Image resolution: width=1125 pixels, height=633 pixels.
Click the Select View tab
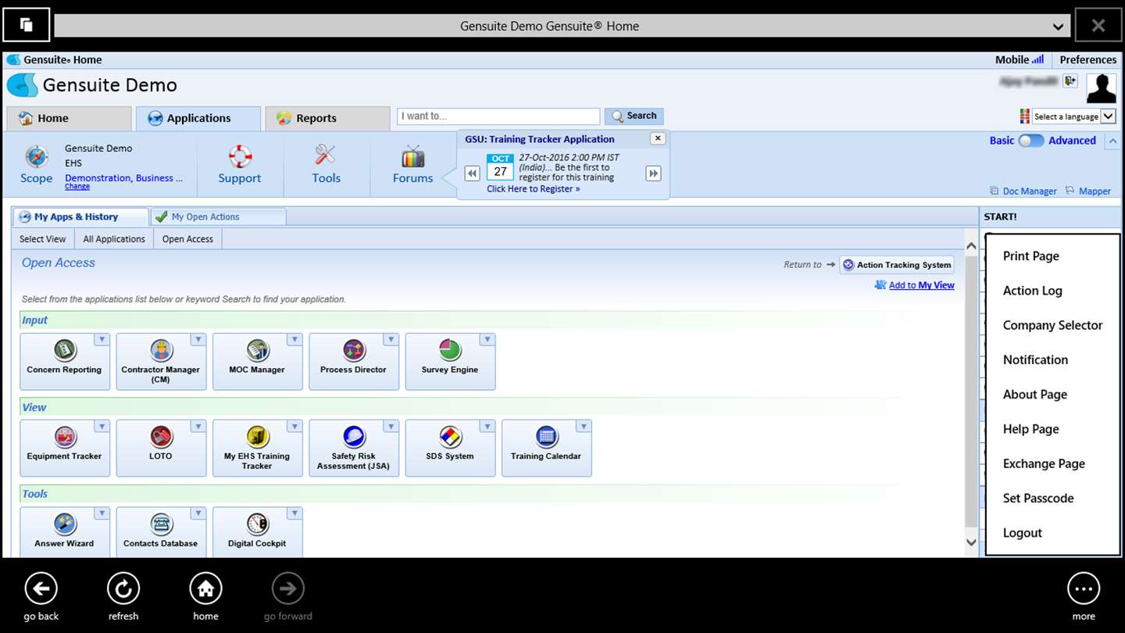point(43,239)
